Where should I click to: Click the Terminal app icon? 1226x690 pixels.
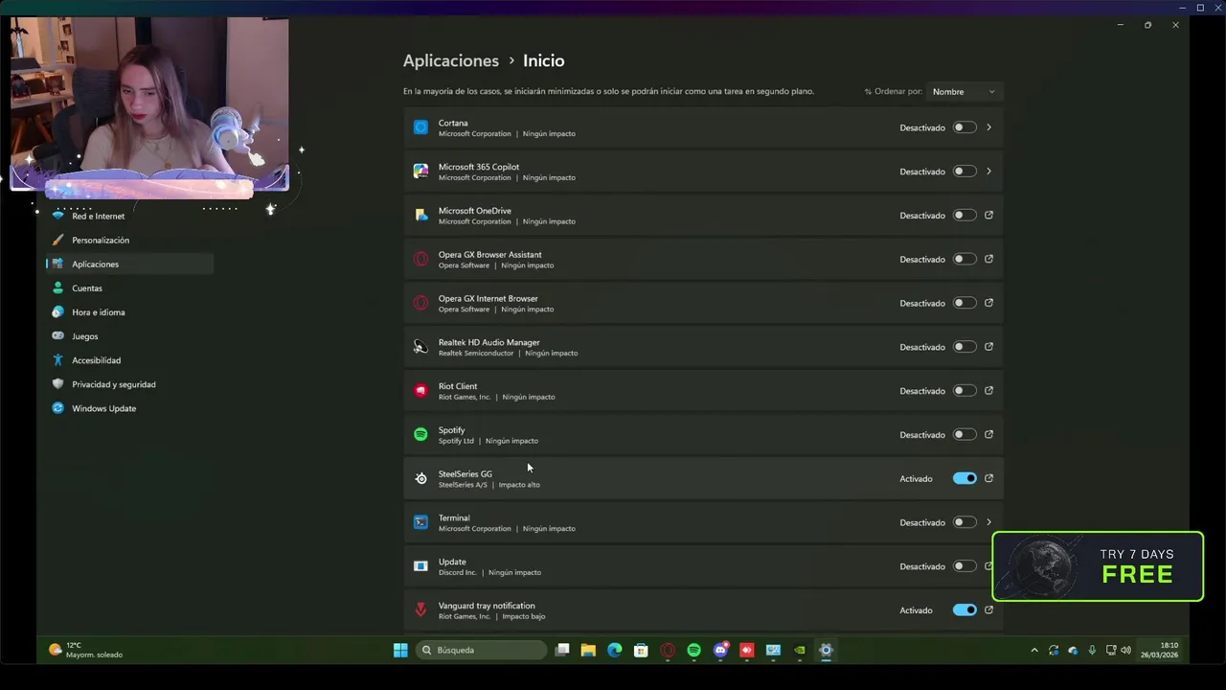tap(420, 522)
